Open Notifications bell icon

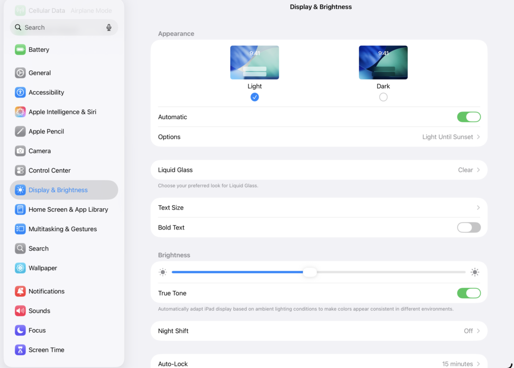(20, 291)
